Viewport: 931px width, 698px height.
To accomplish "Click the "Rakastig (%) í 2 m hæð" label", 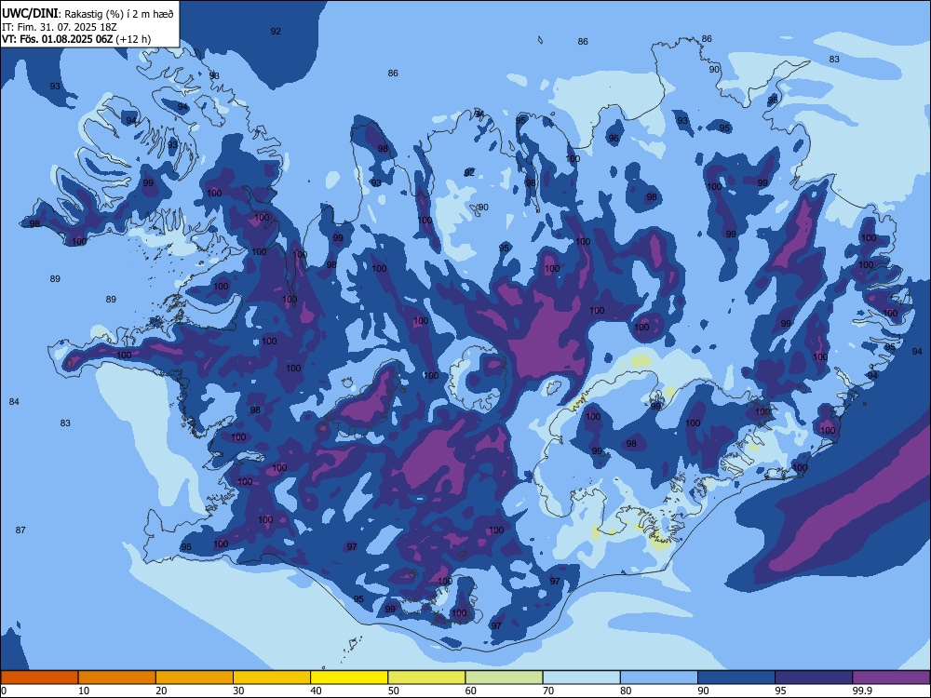I will click(119, 14).
